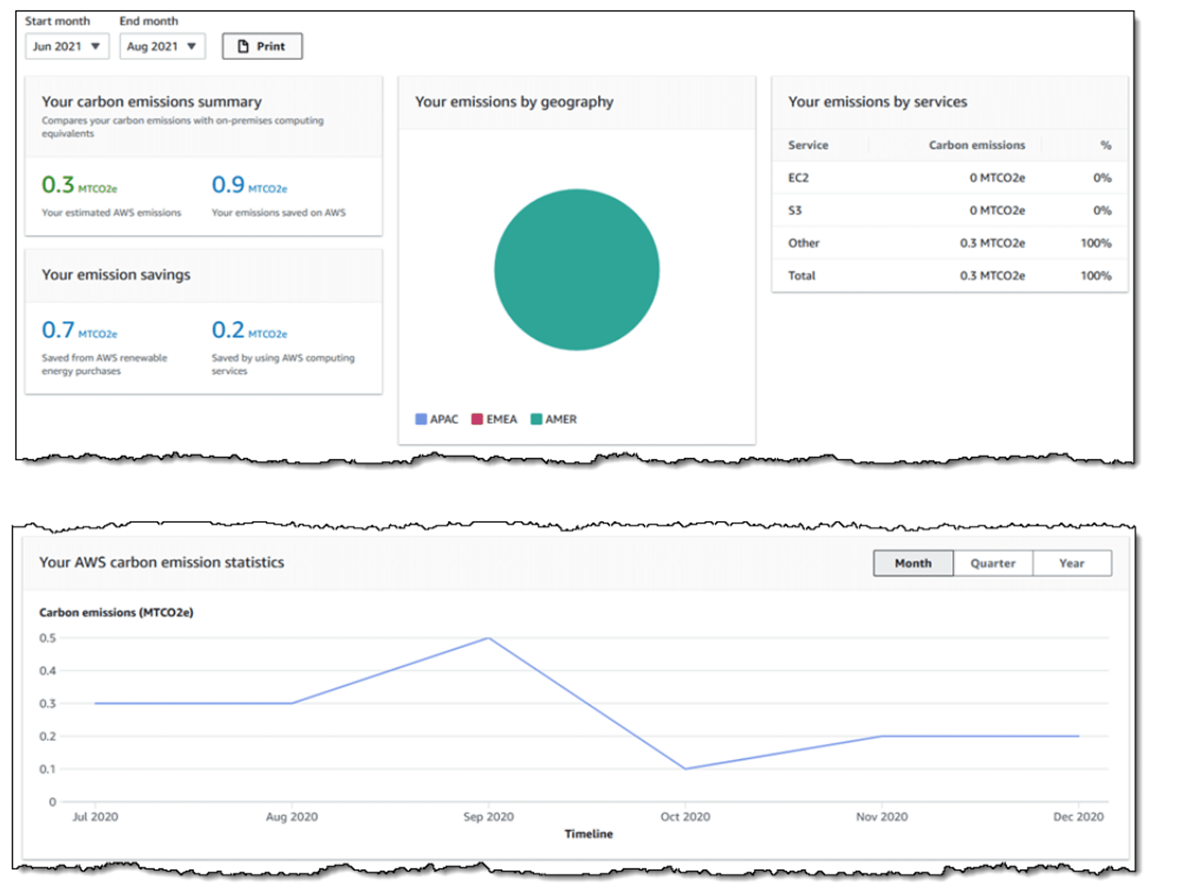Click the APAC legend color swatch
The height and width of the screenshot is (888, 1179).
coord(421,419)
